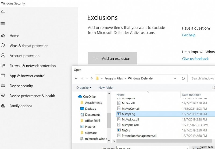Viewport: 215px width, 149px height.
Task: Open Device security page
Action: tap(21, 86)
